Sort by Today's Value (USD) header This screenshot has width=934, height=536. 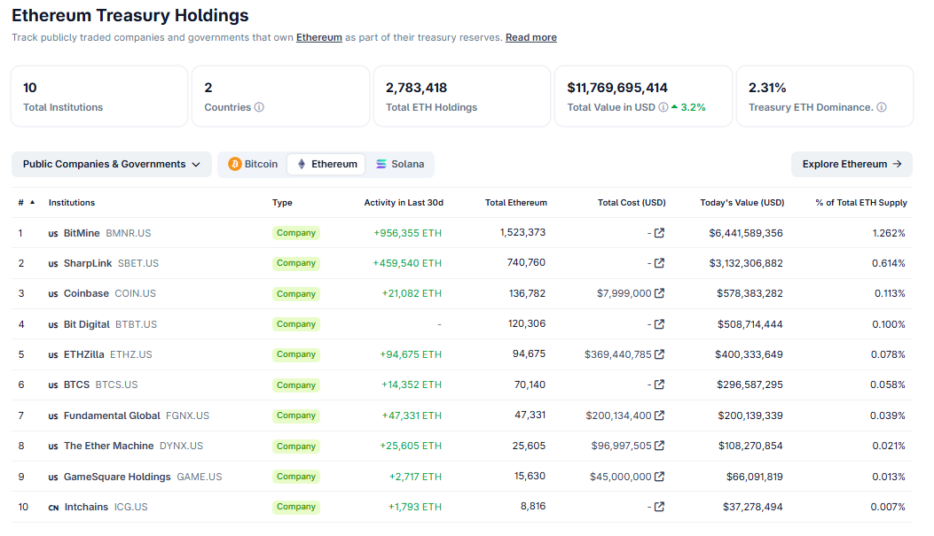(x=742, y=203)
